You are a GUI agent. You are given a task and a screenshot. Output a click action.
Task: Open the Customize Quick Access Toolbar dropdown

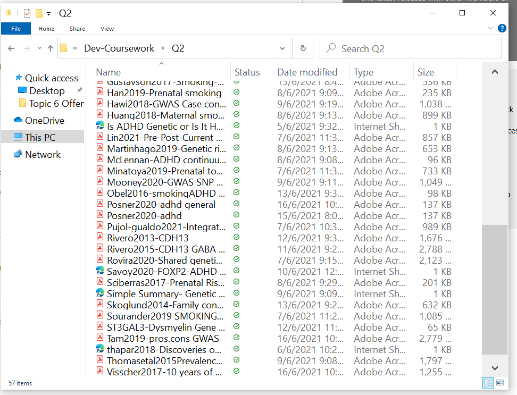point(48,13)
